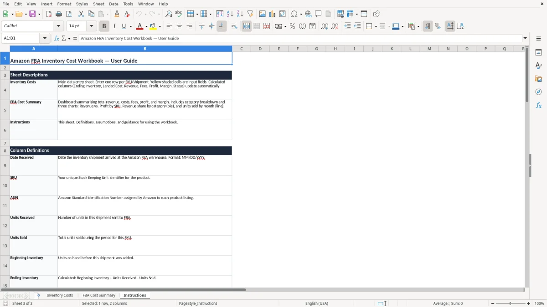This screenshot has height=307, width=547.
Task: Insert a hyperlink
Action: click(x=308, y=14)
